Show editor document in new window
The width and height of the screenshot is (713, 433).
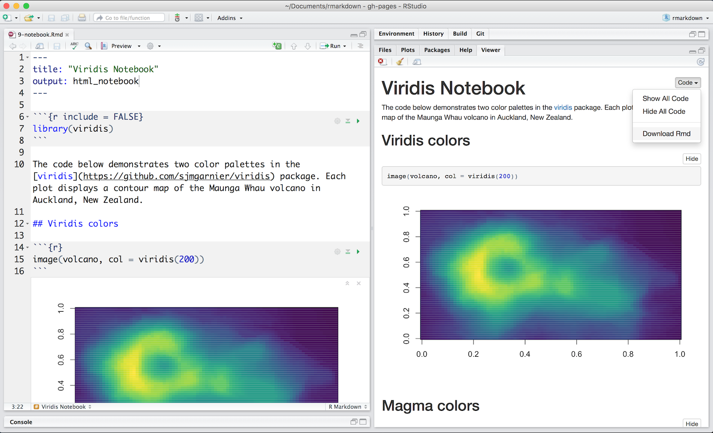pos(40,46)
